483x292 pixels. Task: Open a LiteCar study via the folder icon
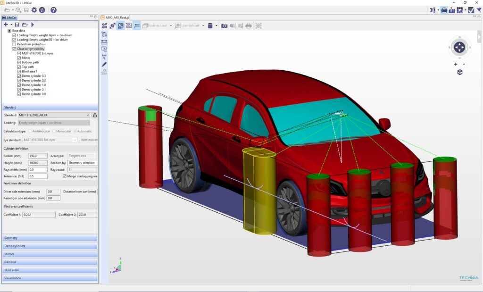point(25,25)
